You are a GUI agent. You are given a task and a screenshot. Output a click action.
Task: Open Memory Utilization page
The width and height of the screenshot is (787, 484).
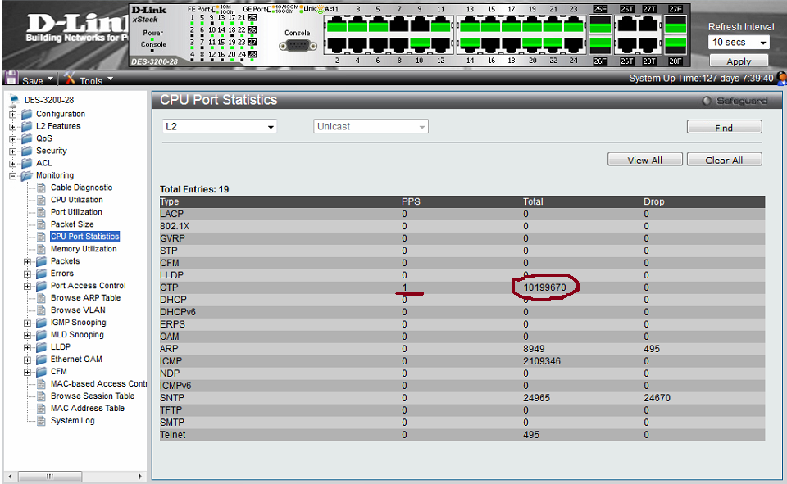point(84,249)
